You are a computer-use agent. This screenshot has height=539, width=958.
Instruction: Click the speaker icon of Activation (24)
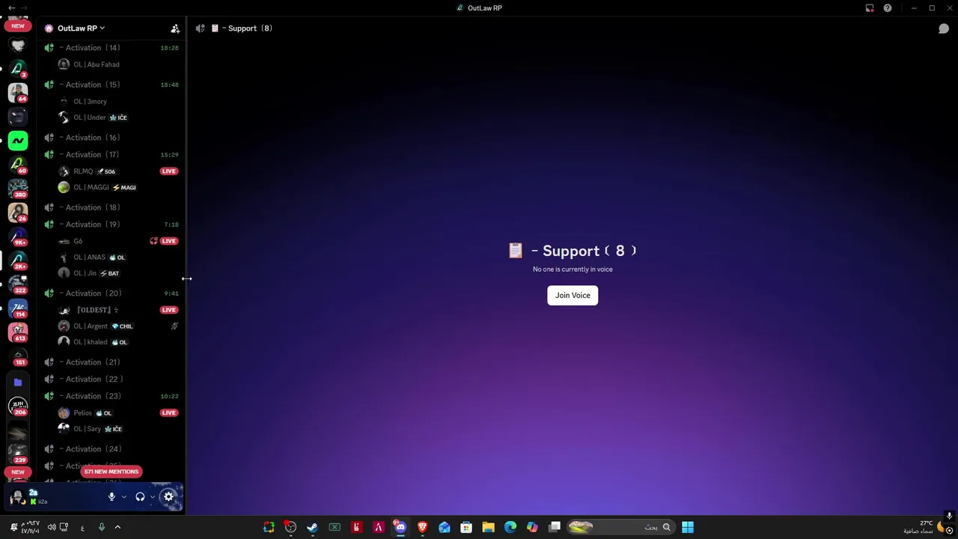tap(49, 449)
